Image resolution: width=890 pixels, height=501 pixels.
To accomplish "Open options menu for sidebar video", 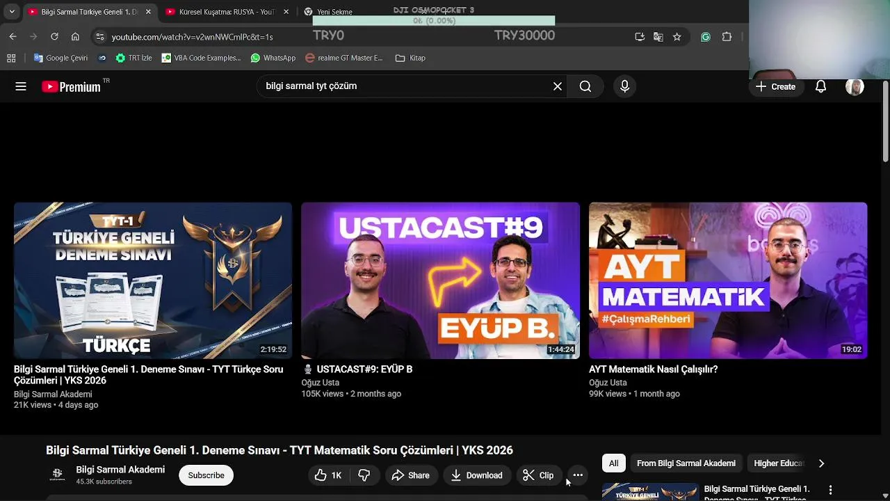I will [x=830, y=490].
